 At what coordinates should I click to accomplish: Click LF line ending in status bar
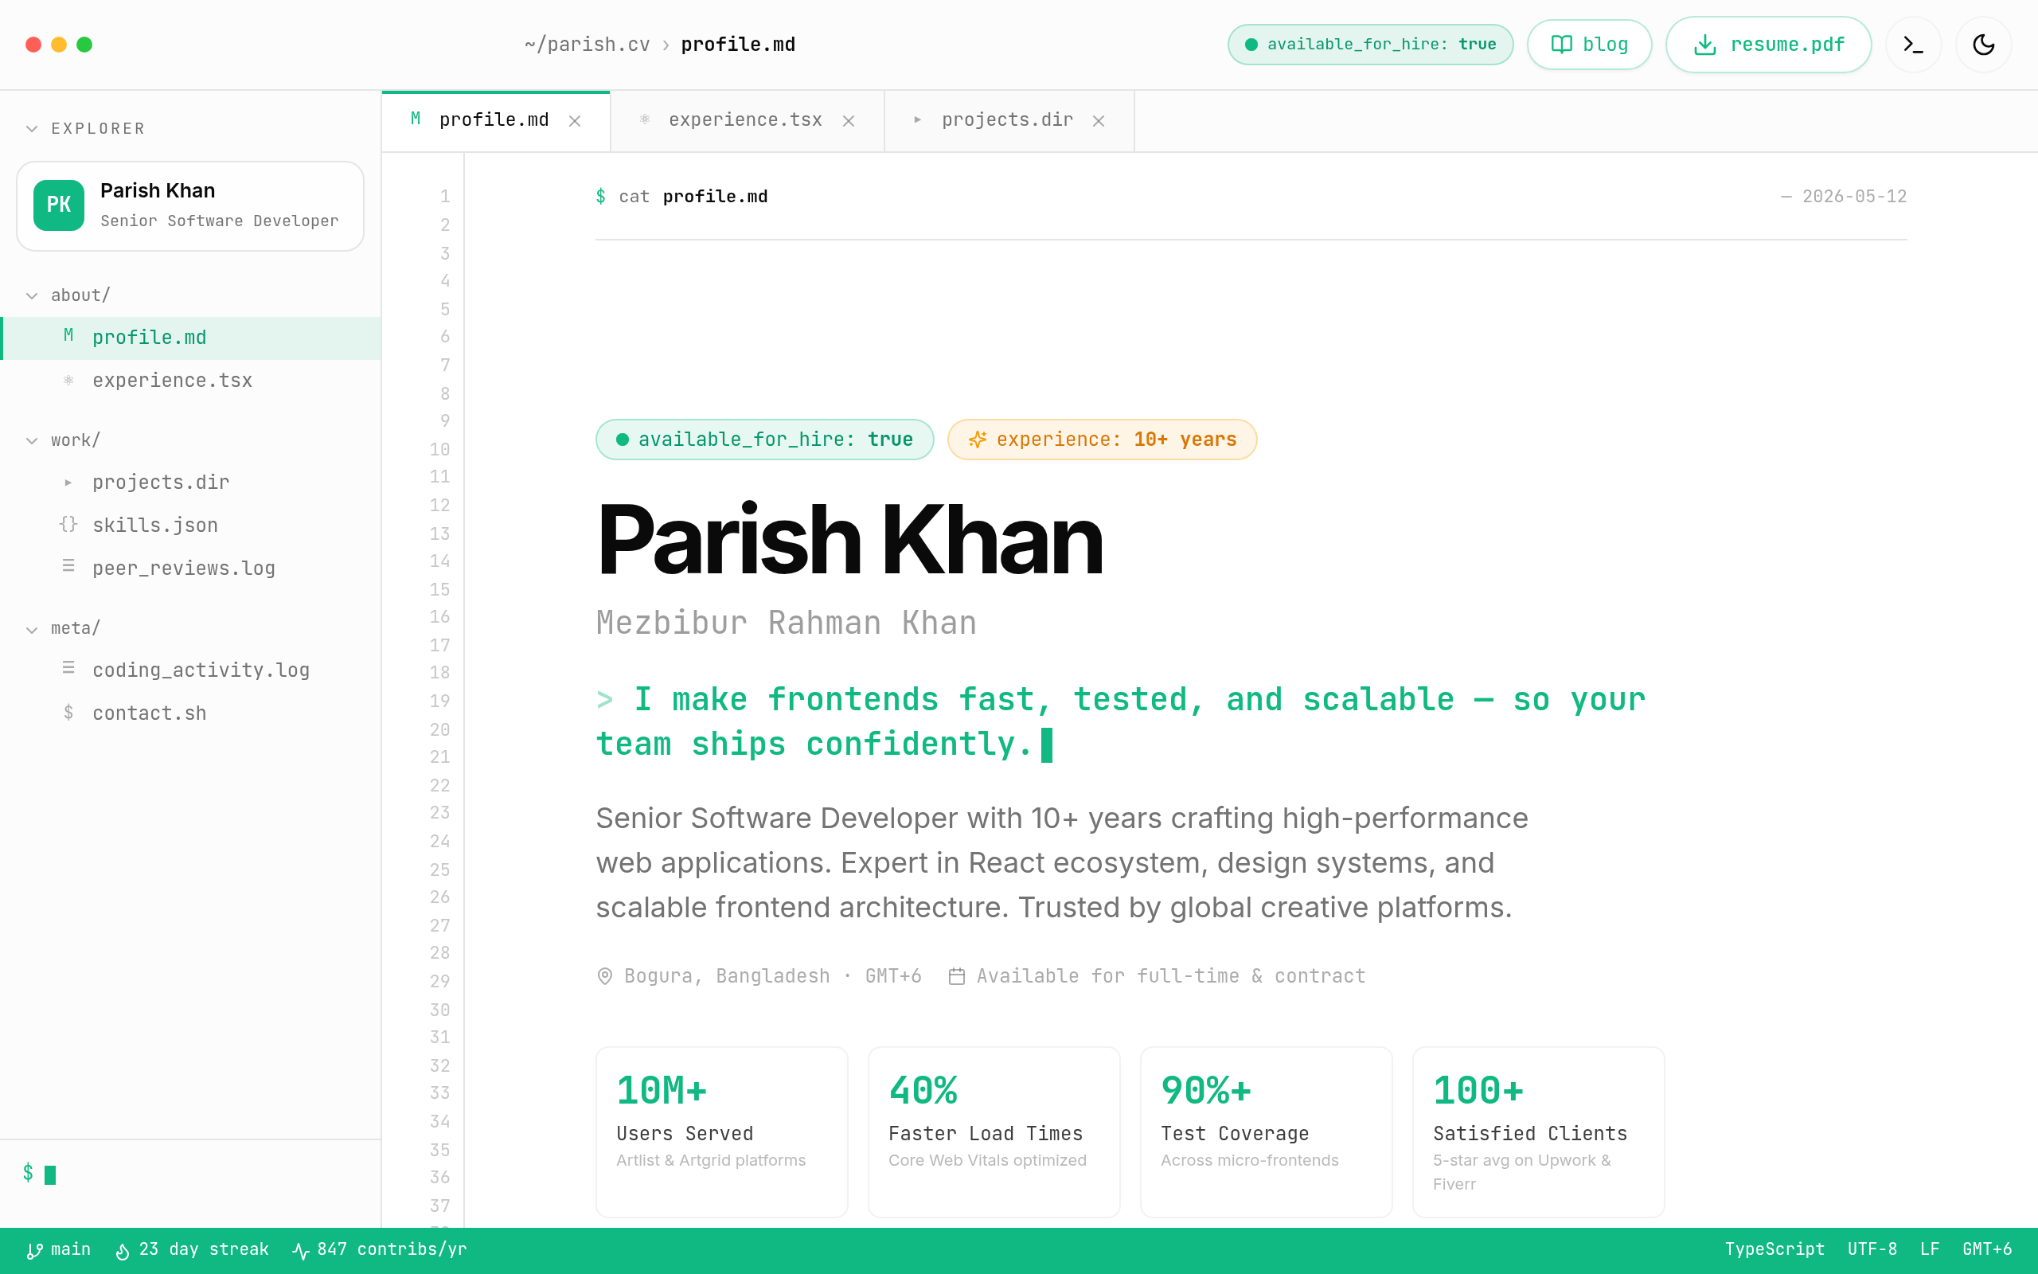(1930, 1249)
